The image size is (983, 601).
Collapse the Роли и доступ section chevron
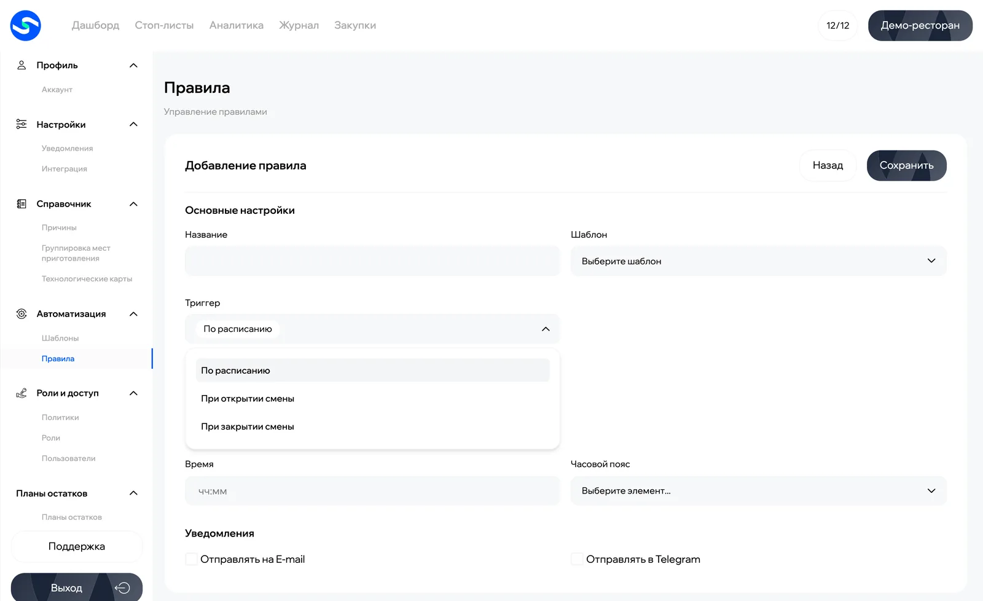[x=133, y=393]
